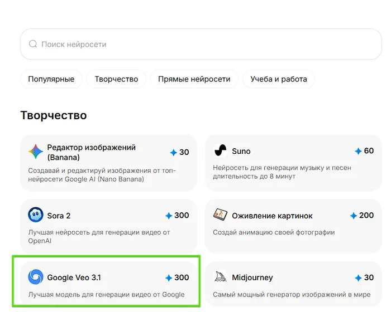Viewport: 391px width, 312px height.
Task: Click the Midjourney sailboat icon
Action: pyautogui.click(x=221, y=277)
